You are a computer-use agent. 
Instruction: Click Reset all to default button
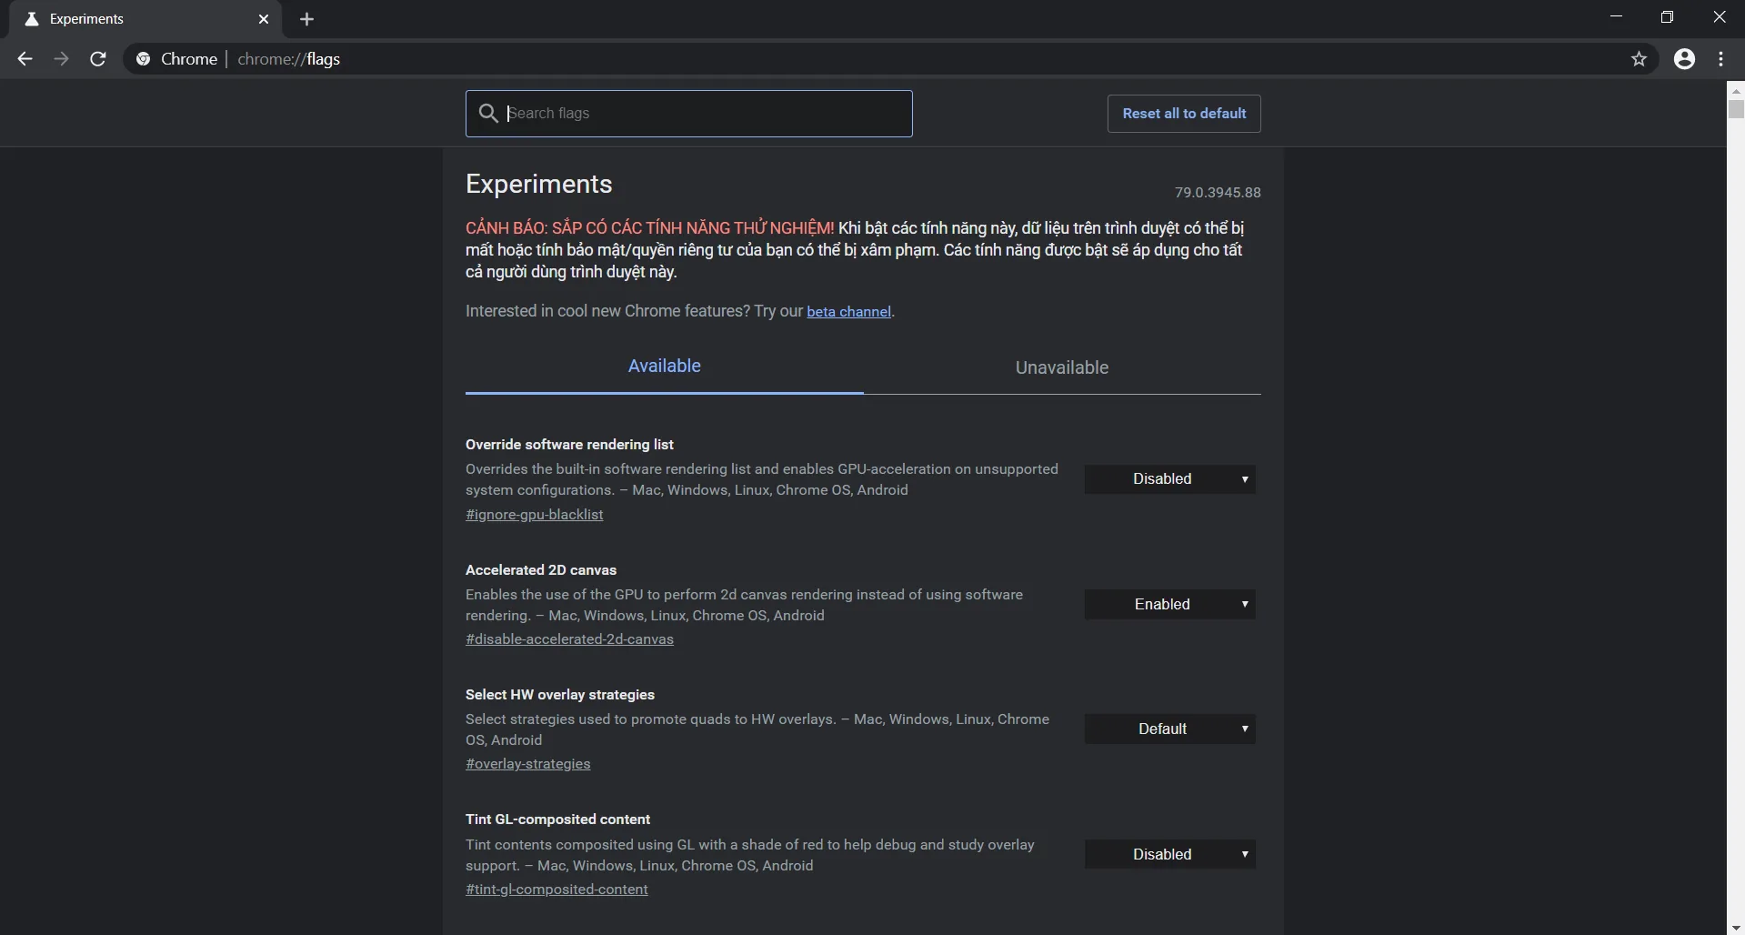(x=1184, y=114)
